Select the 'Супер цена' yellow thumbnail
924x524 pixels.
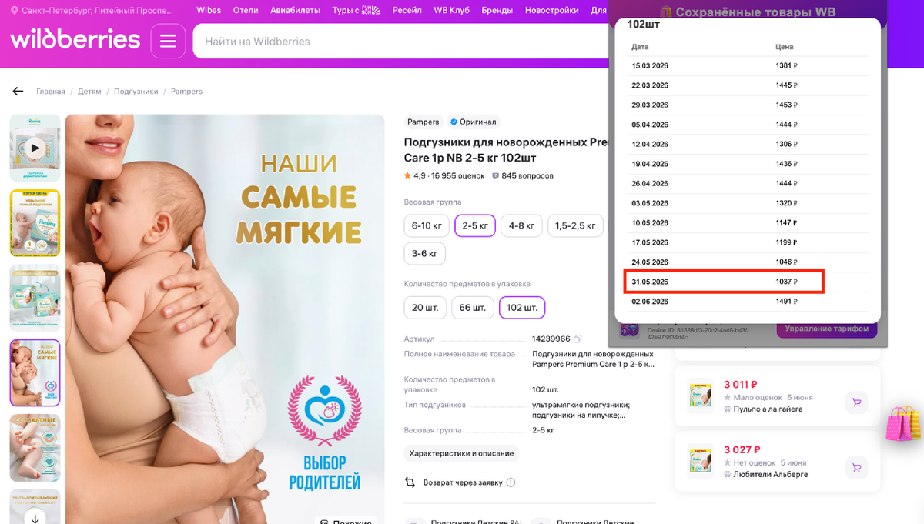point(35,222)
